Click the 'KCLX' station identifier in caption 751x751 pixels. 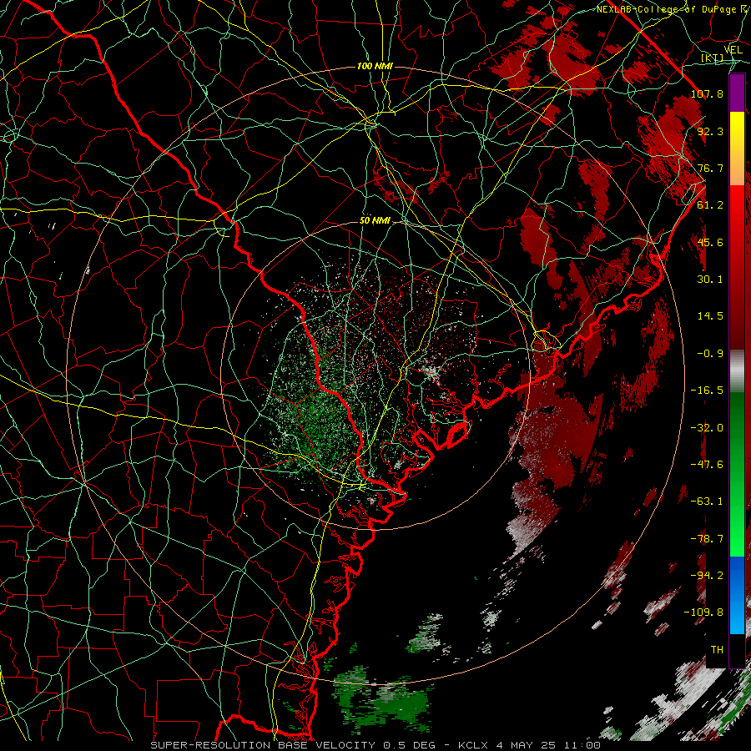point(471,745)
